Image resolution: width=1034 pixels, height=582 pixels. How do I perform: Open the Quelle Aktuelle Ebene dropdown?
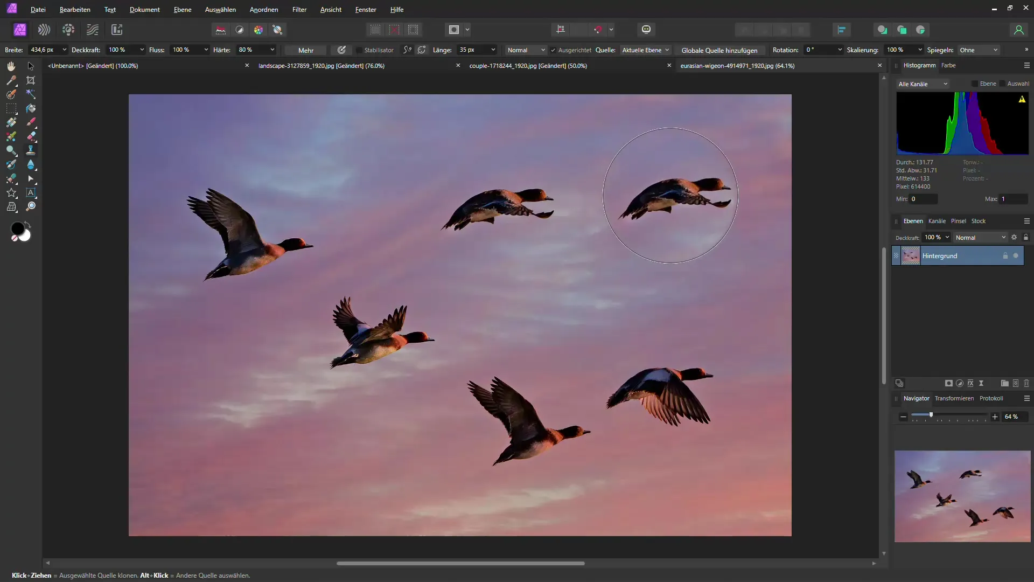[x=645, y=50]
